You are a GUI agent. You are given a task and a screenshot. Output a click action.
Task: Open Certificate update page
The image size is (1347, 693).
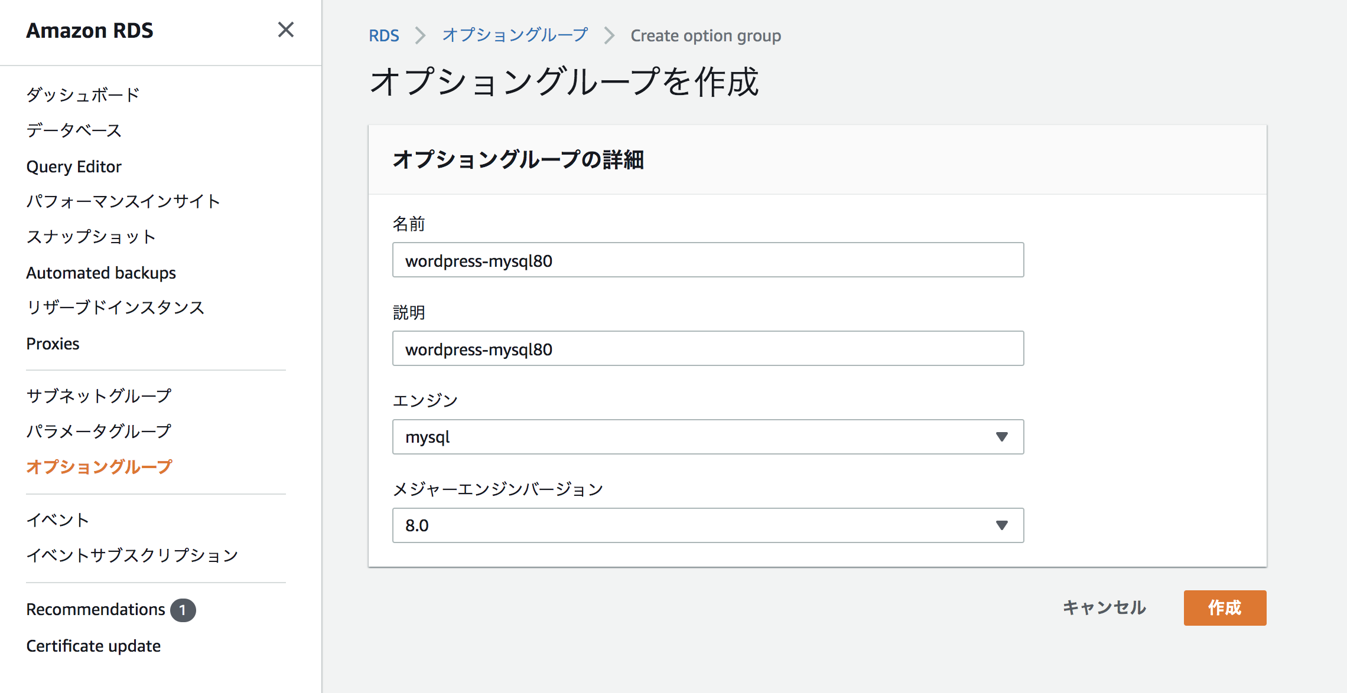click(93, 646)
